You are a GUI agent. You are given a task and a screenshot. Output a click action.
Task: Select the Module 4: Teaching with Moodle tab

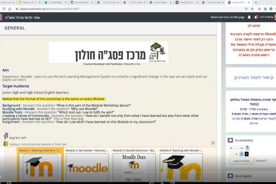tap(181, 150)
